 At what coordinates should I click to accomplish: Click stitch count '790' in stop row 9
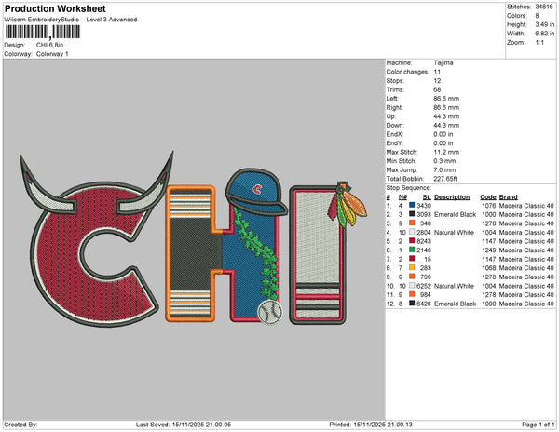click(426, 277)
